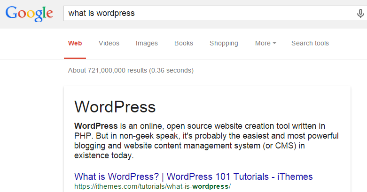Click the Google logo

pyautogui.click(x=29, y=14)
